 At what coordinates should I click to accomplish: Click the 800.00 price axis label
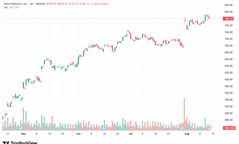pos(229,12)
